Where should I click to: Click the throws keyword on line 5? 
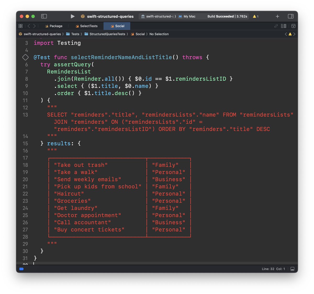tap(192, 57)
